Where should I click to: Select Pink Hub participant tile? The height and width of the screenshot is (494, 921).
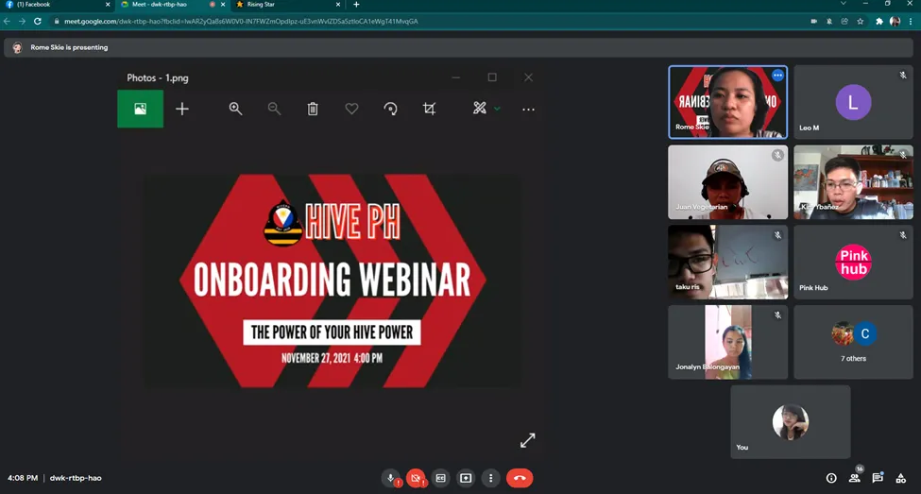click(x=853, y=262)
